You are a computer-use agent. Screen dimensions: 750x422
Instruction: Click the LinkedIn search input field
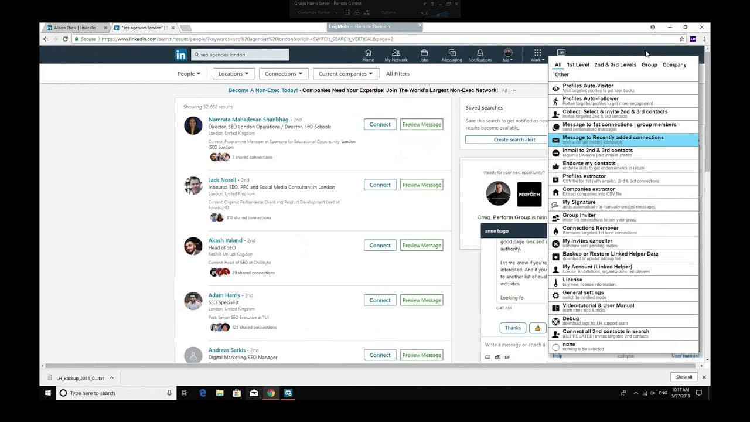(240, 55)
